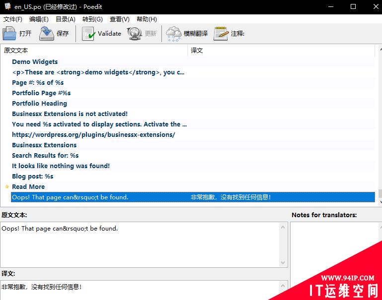Select 'It looks like nothing was found!' entry
Image resolution: width=382 pixels, height=300 pixels.
[x=193, y=166]
